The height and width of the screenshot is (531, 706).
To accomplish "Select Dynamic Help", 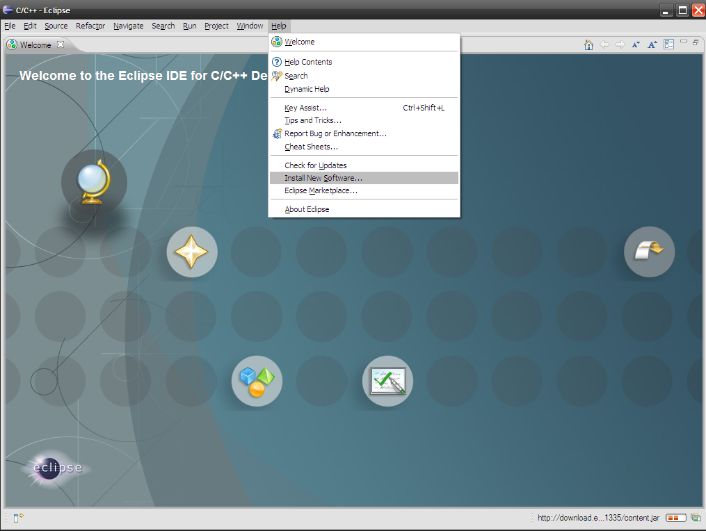I will pyautogui.click(x=364, y=89).
